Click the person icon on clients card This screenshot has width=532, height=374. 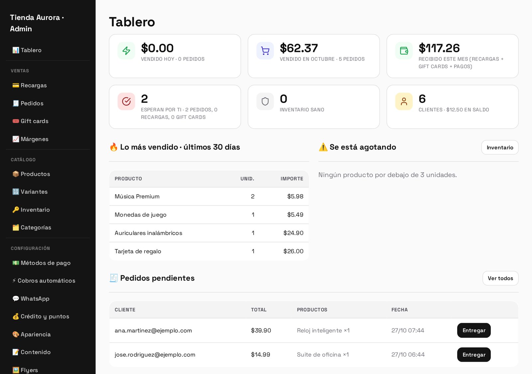coord(404,101)
